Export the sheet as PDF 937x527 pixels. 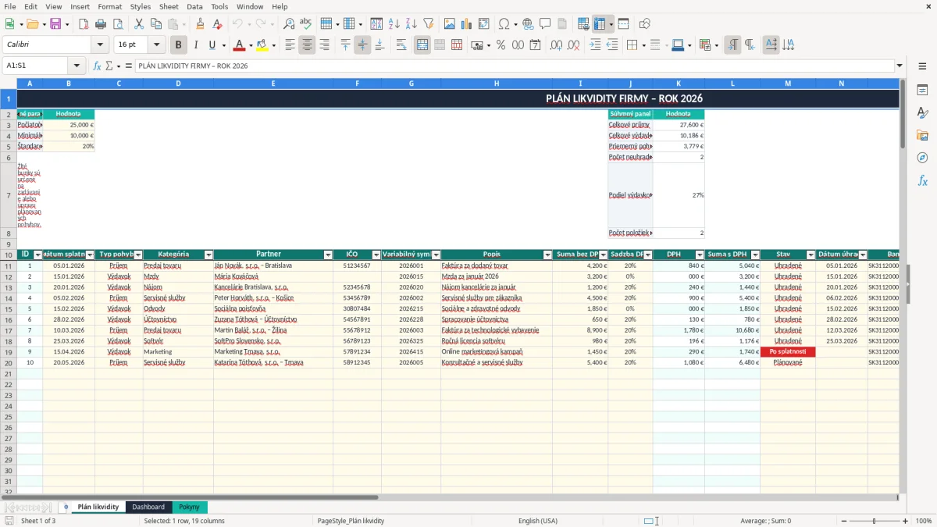[84, 24]
